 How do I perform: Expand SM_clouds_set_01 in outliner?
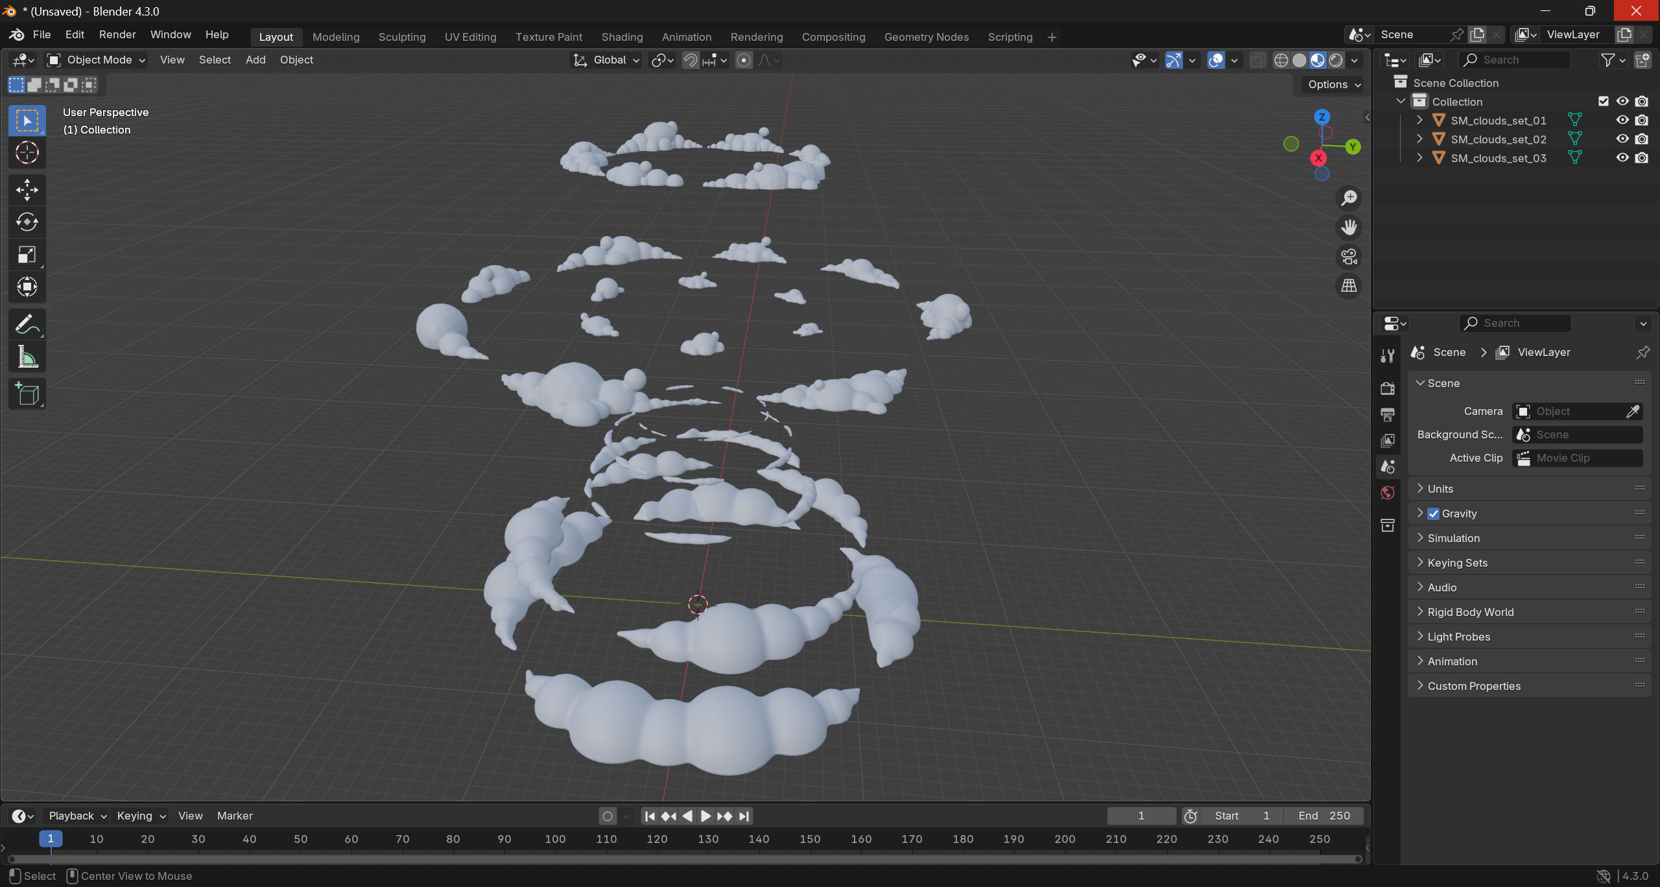click(x=1419, y=120)
